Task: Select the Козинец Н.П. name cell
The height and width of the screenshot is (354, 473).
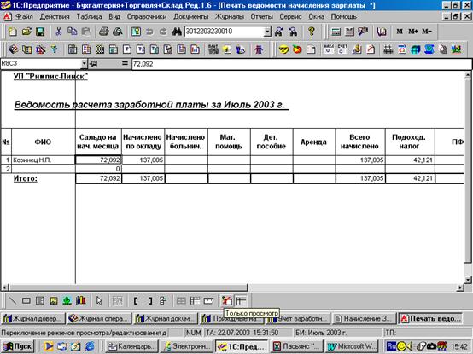Action: 44,160
